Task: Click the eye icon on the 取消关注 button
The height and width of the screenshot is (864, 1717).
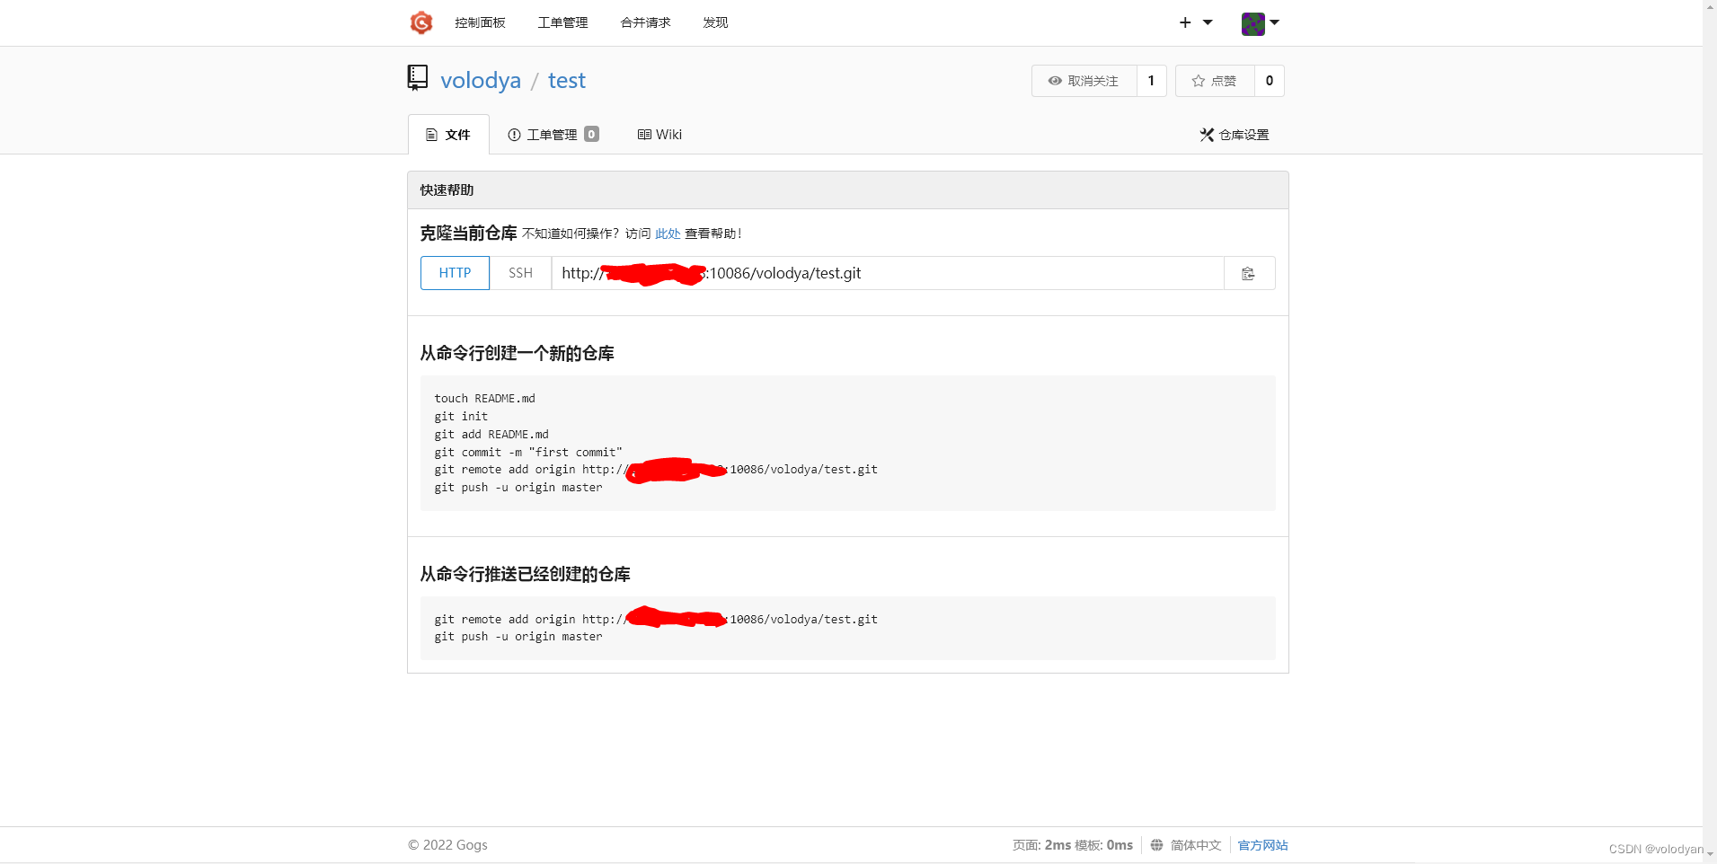Action: pyautogui.click(x=1054, y=81)
